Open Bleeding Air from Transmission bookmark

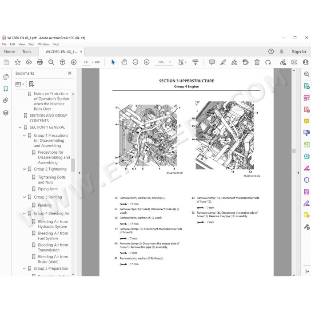[53, 247]
